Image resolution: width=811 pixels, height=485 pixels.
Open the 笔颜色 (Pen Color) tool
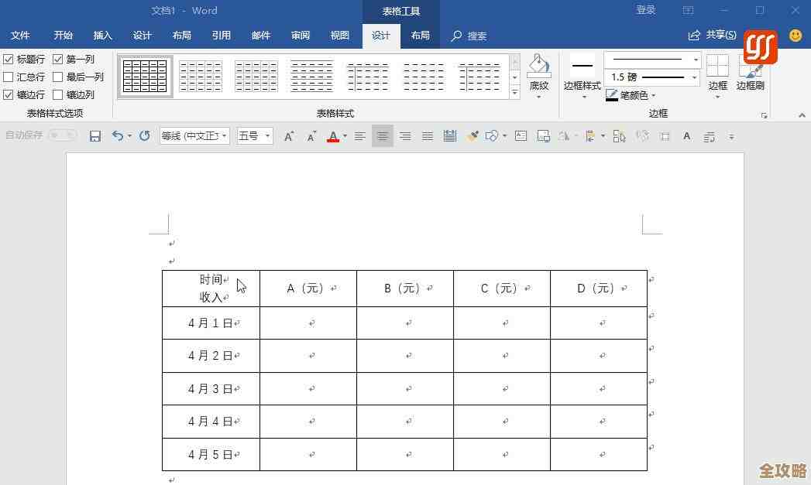click(634, 95)
